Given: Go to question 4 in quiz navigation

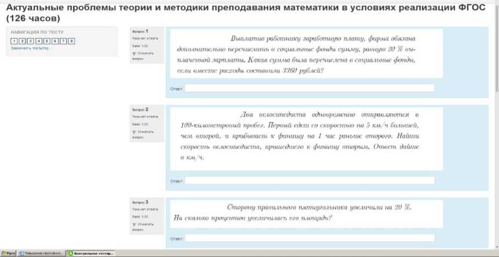Looking at the screenshot, I should pyautogui.click(x=39, y=41).
